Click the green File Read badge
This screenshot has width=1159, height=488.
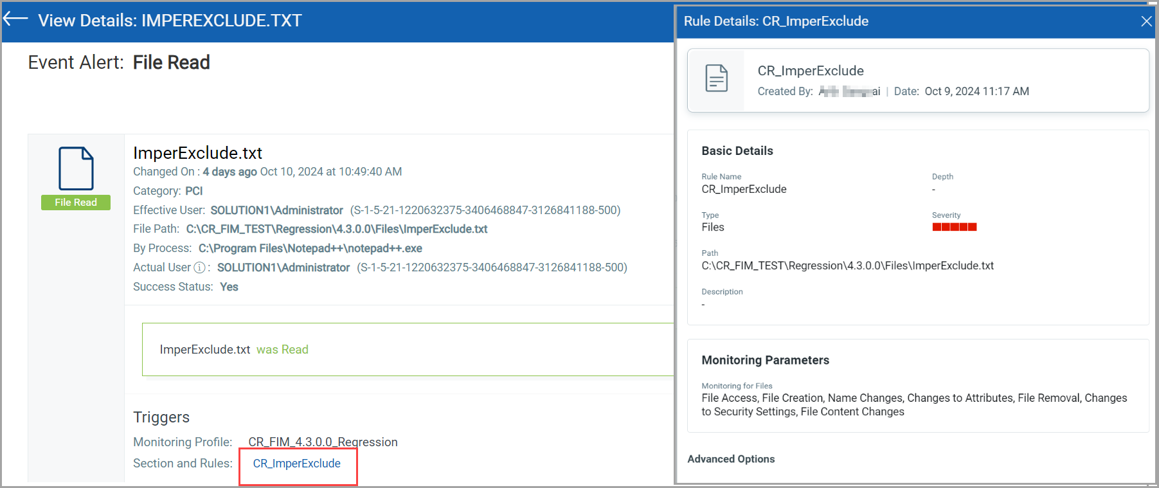click(76, 203)
